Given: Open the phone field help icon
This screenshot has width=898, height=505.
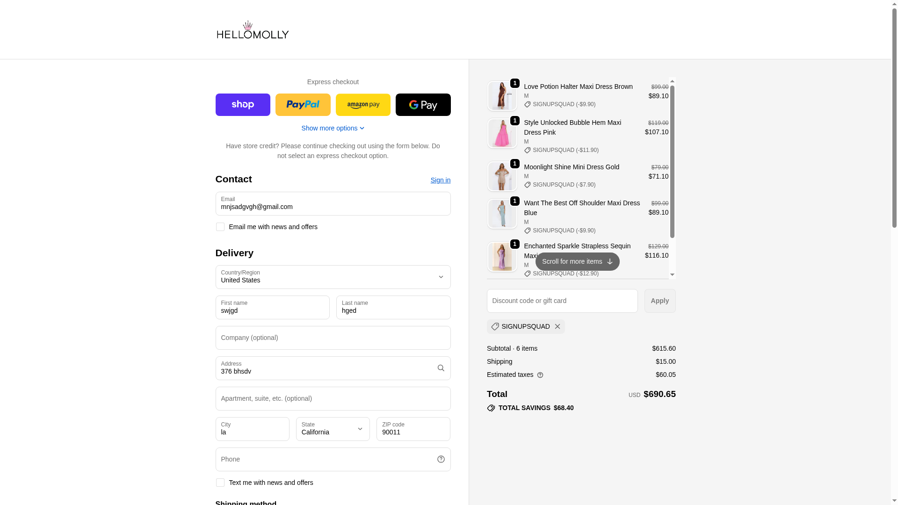Looking at the screenshot, I should 441,459.
